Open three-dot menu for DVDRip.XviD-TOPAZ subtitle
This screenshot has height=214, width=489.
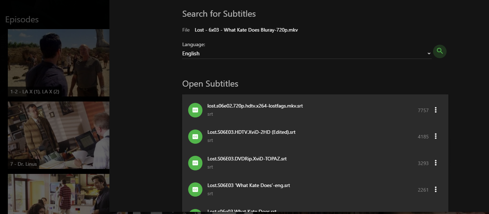pos(436,163)
